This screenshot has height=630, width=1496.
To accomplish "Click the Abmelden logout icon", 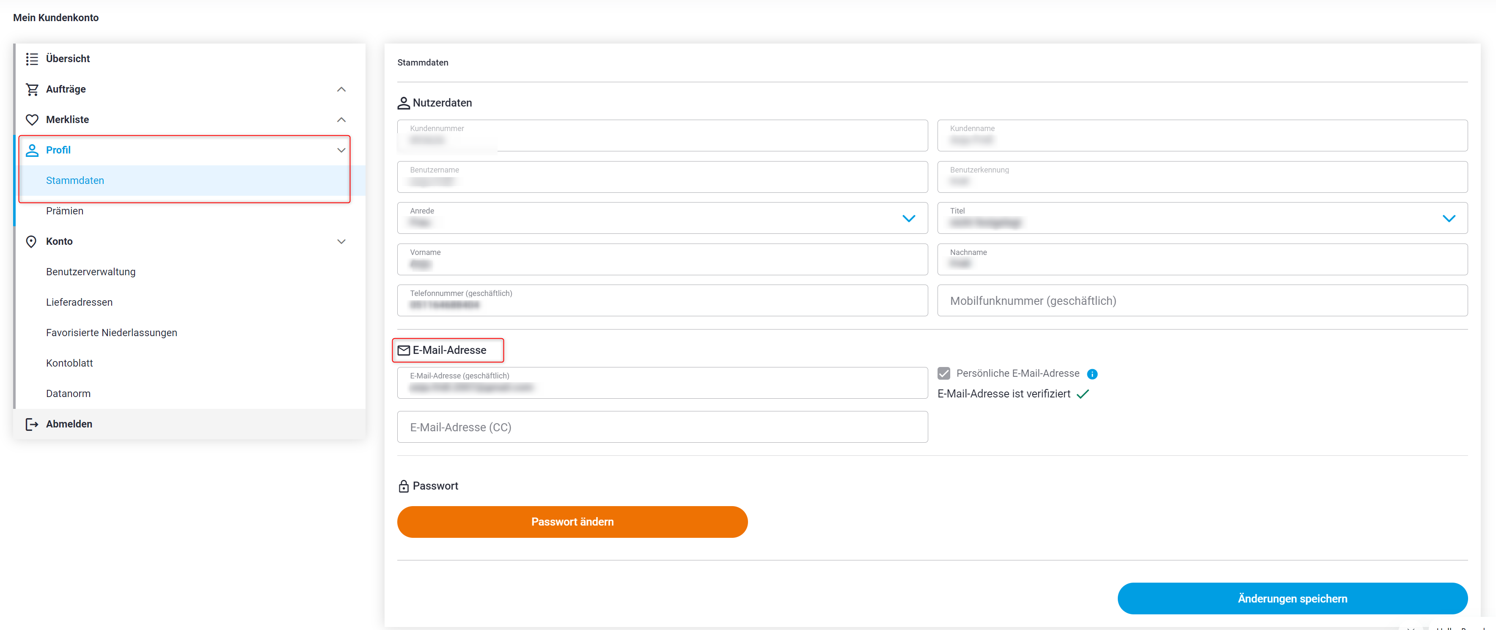I will coord(32,425).
